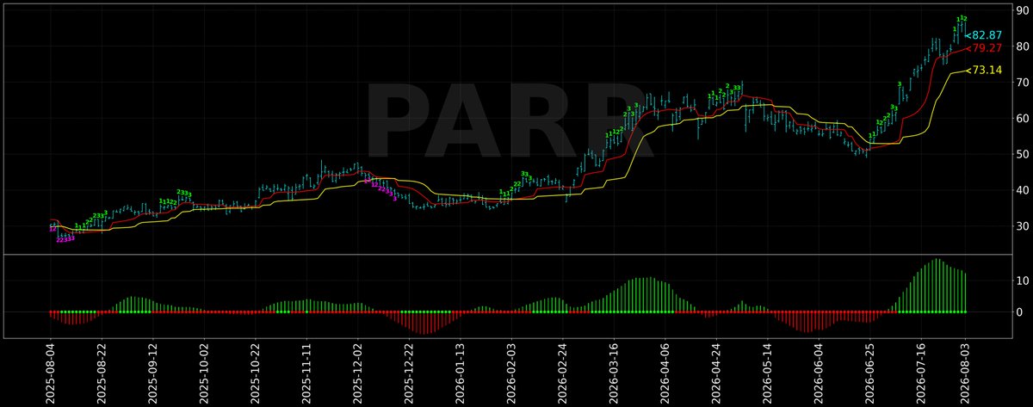Screen dimensions: 1033x407
Task: Click the 2026-03-16 date label
Action: (x=614, y=373)
